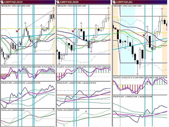Click the TrendCCI indicator label in M30 chart
This screenshot has width=169, height=127.
coord(84,67)
